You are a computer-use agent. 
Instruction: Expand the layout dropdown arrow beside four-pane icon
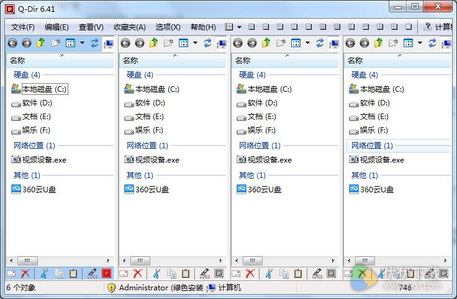tap(239, 27)
